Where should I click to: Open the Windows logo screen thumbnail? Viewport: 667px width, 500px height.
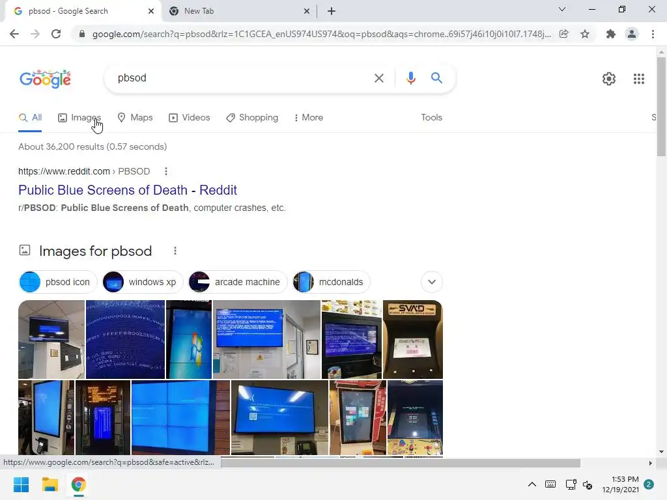coord(188,339)
